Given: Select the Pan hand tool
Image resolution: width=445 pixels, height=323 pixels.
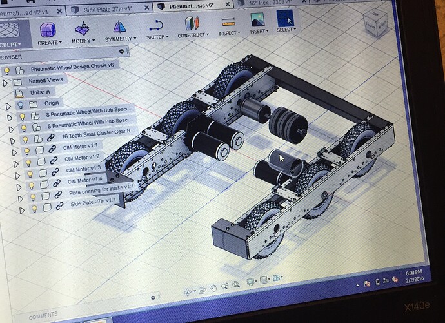Looking at the screenshot, I should 213,288.
